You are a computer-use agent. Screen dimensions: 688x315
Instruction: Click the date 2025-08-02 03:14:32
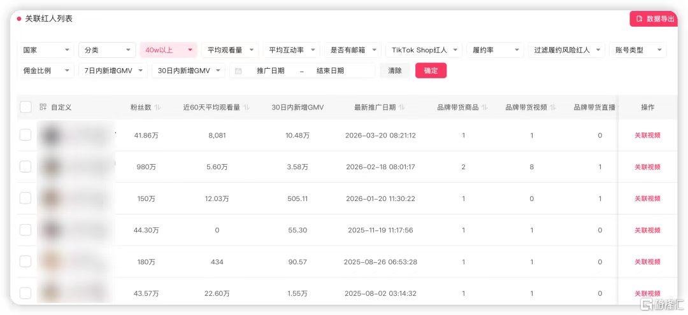[380, 293]
